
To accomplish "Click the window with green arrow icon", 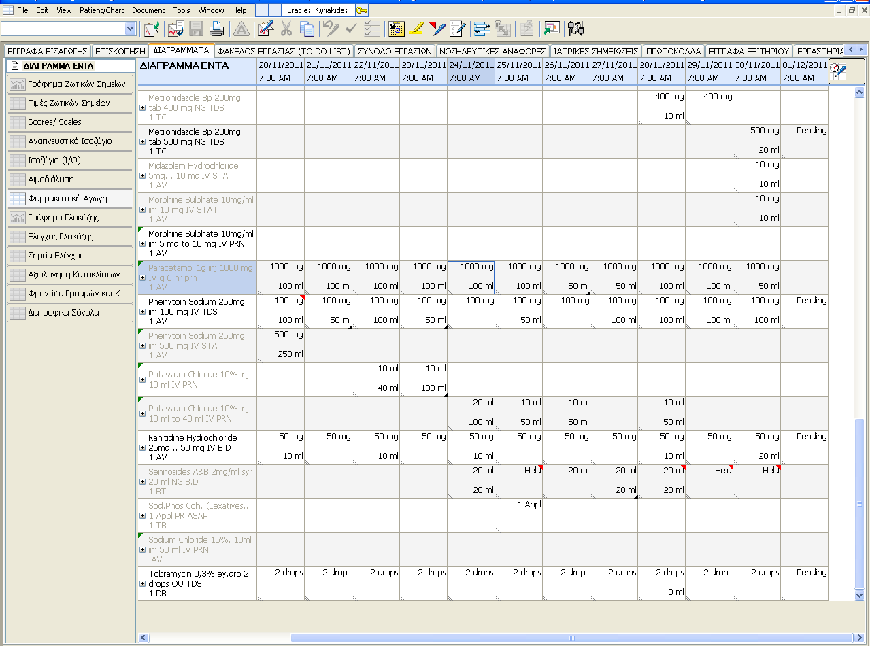I will point(552,29).
